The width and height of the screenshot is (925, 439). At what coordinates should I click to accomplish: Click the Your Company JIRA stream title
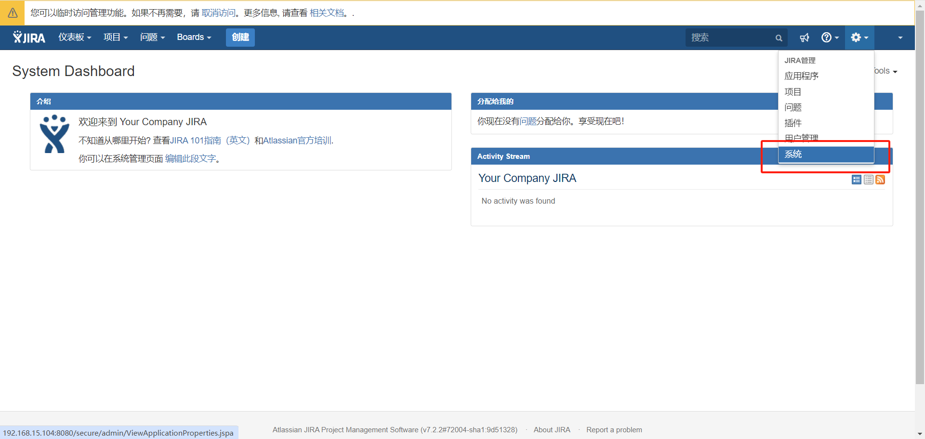(x=527, y=178)
